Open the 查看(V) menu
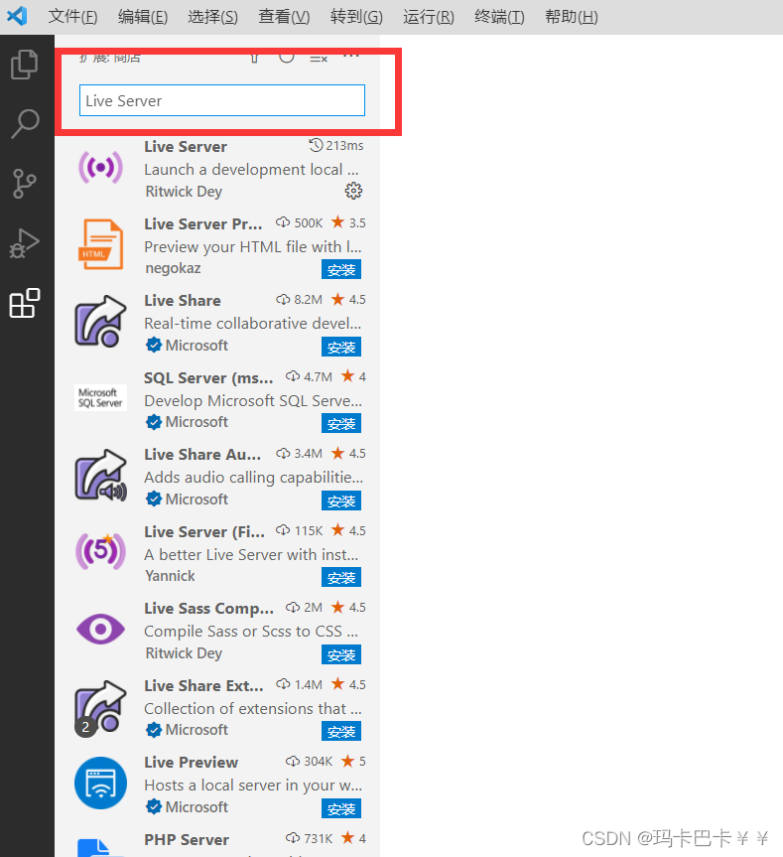Viewport: 783px width, 857px height. (284, 17)
